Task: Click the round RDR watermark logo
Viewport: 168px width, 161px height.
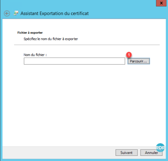Action: coord(160,148)
